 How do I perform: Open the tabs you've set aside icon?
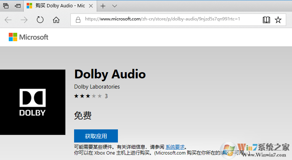(6, 6)
